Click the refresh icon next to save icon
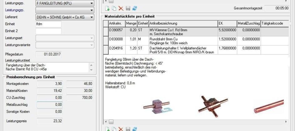Viewport: 295px width, 131px height. point(135,8)
